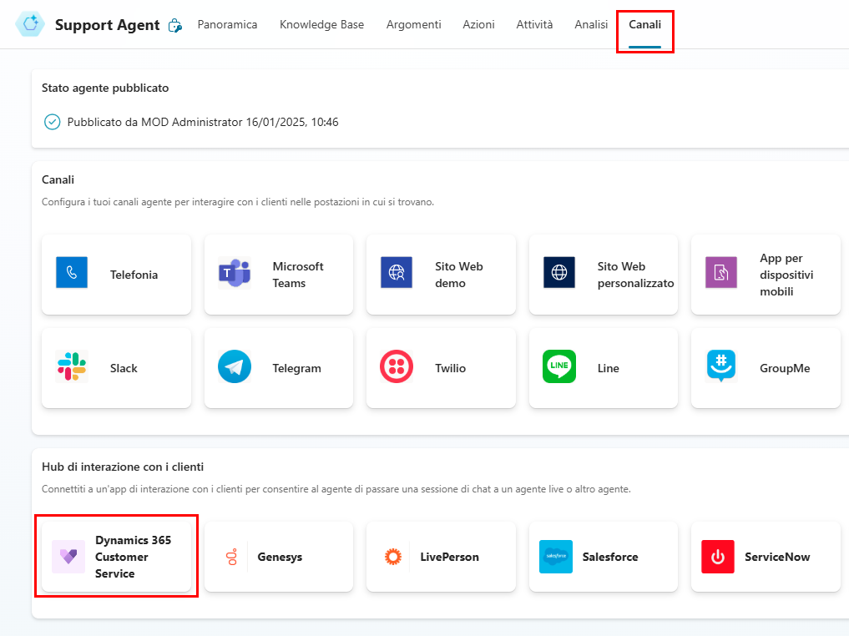This screenshot has height=636, width=849.
Task: Choose the Telegram channel label
Action: [296, 368]
